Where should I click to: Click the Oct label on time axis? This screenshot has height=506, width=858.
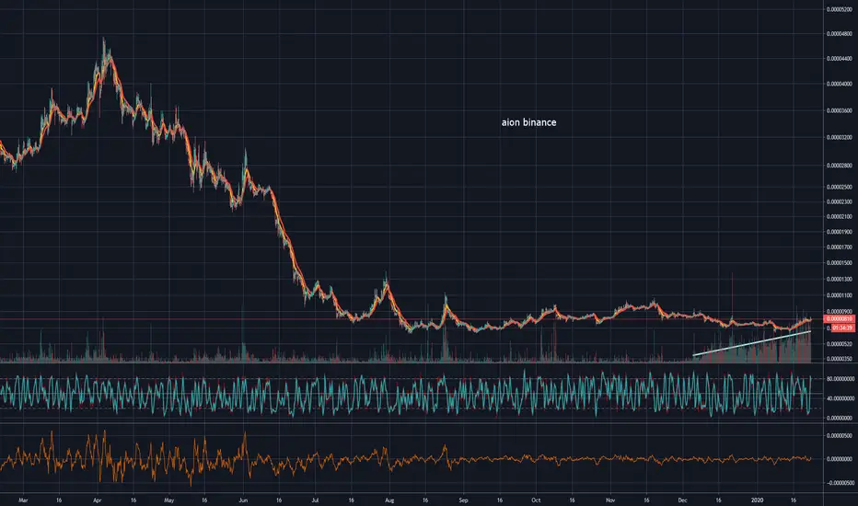[536, 500]
